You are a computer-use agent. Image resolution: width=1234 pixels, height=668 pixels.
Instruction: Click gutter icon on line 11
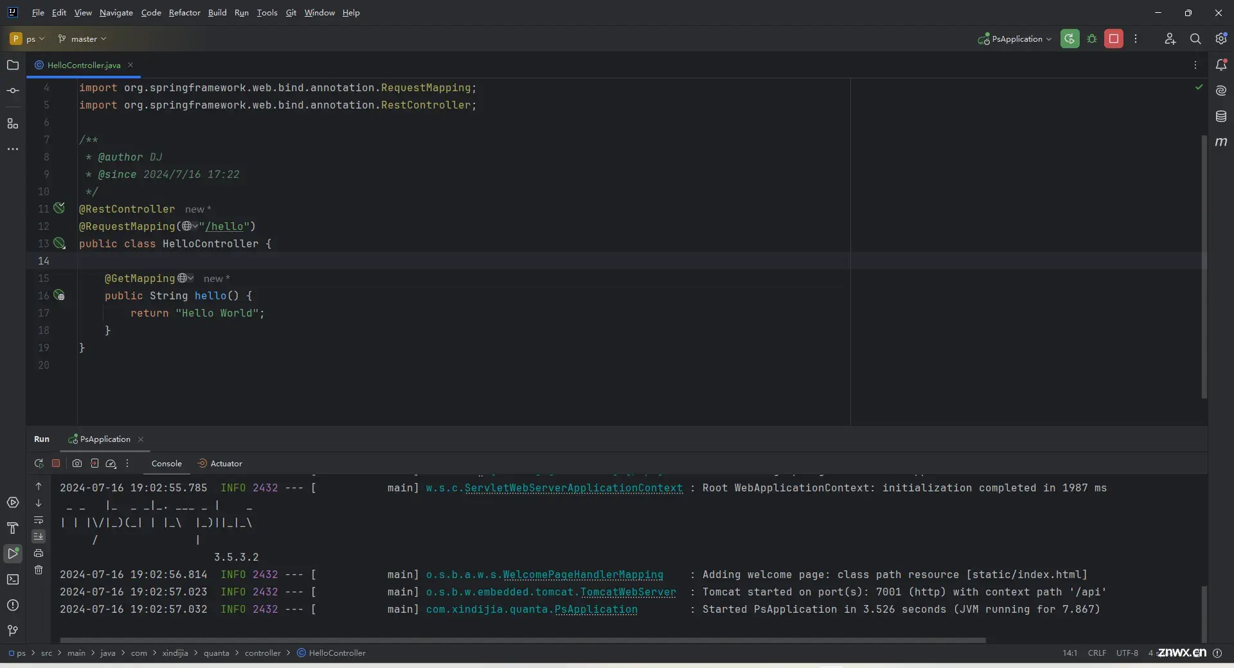point(59,207)
